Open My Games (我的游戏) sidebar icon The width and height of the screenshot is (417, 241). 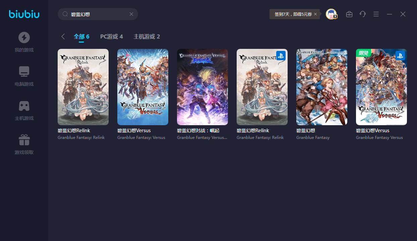tap(24, 37)
